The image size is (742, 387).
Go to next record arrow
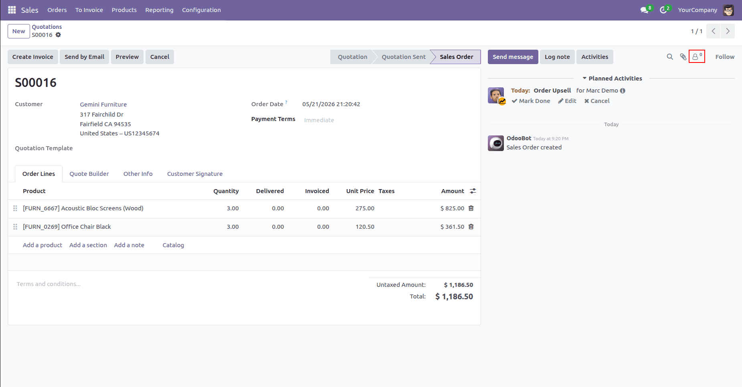(x=728, y=31)
